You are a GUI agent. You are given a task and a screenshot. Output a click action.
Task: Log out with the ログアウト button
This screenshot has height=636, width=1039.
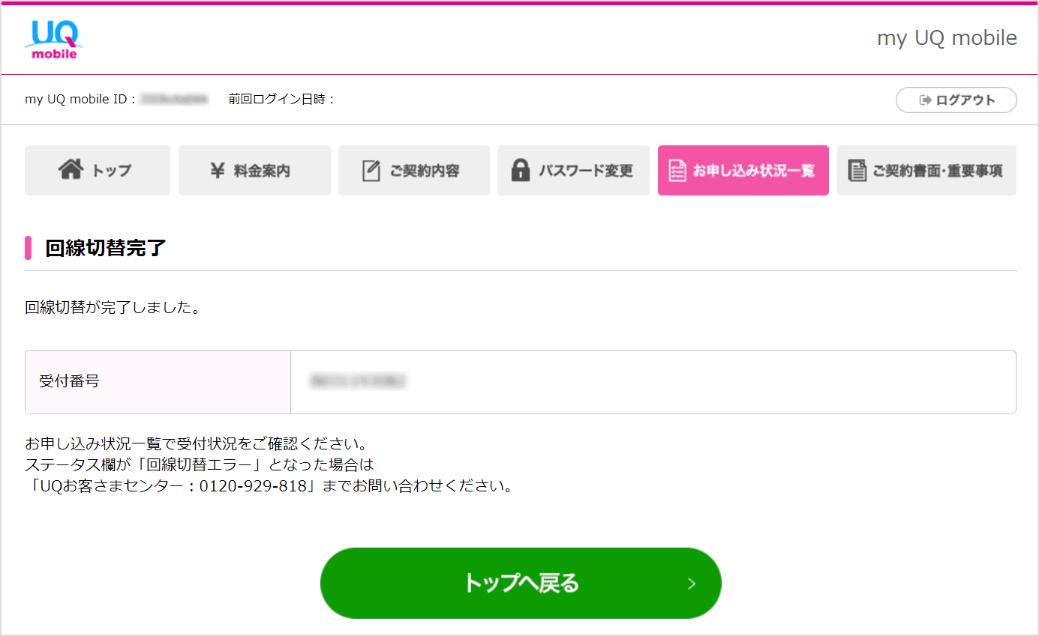(x=956, y=100)
